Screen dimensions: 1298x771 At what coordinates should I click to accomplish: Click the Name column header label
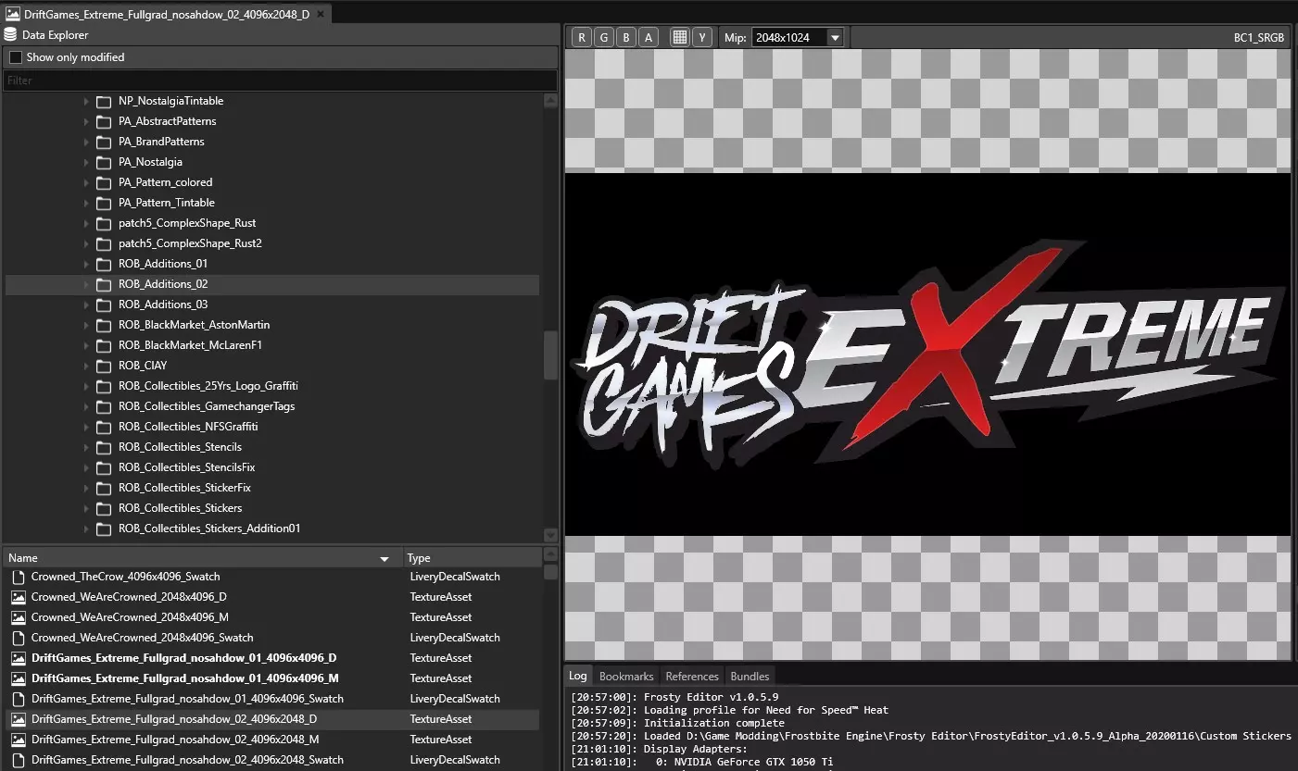23,558
